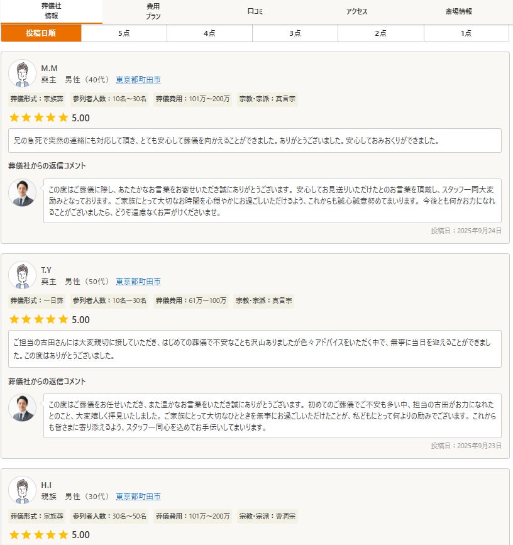Click 投稿日:2025年9月23日 date text
Screen dimensions: 513x545
click(466, 446)
